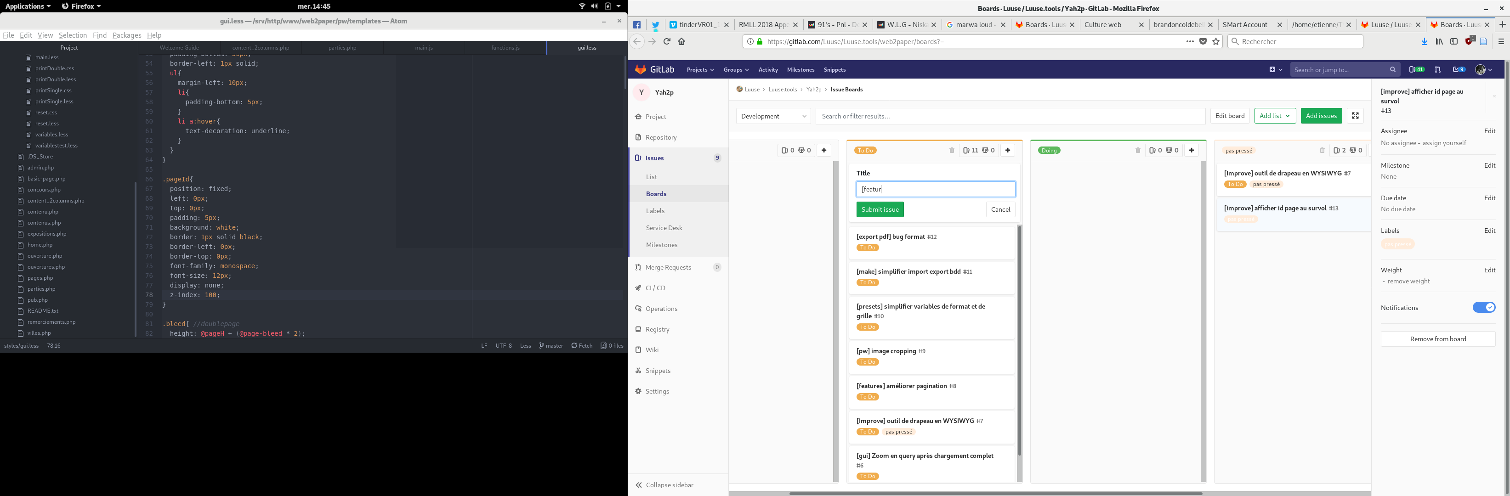This screenshot has height=496, width=1510.
Task: Open the Development board dropdown
Action: (772, 116)
